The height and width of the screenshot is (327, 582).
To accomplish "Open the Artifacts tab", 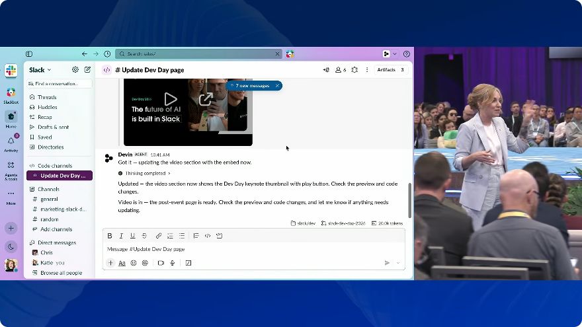I will click(391, 70).
